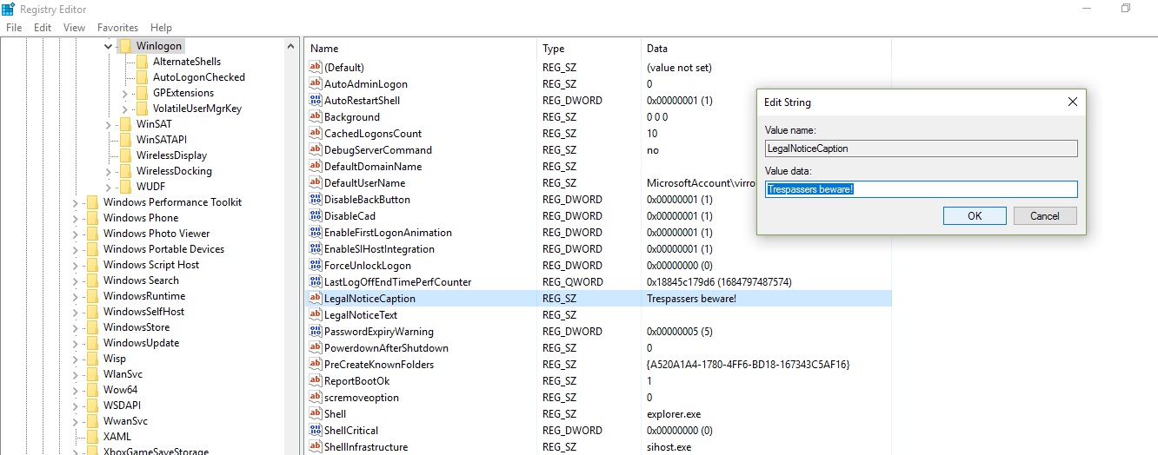This screenshot has width=1158, height=455.
Task: Click the EnableFirstLogonAnimation DWORD icon
Action: pos(316,233)
